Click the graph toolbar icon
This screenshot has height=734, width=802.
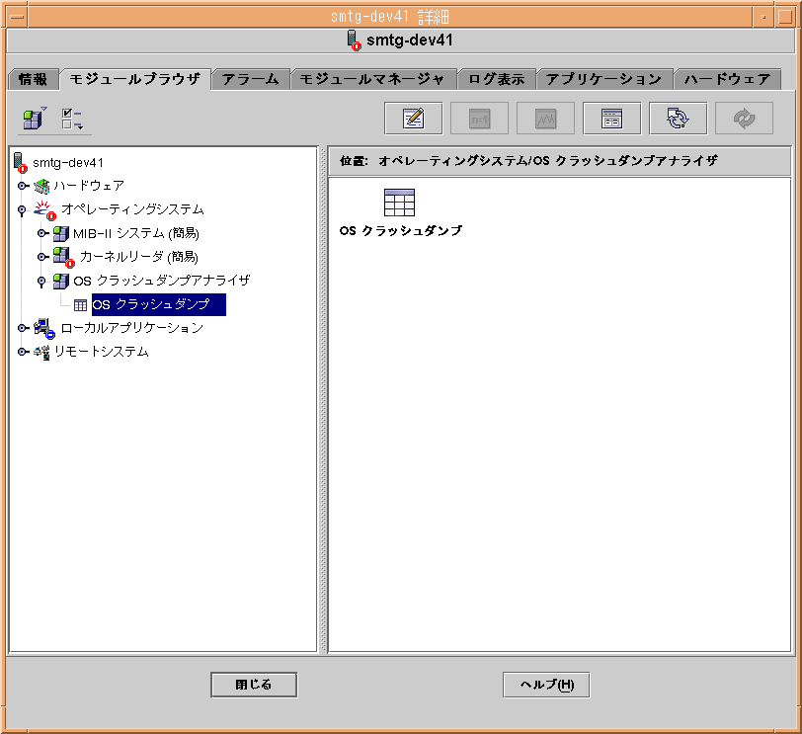tap(544, 118)
